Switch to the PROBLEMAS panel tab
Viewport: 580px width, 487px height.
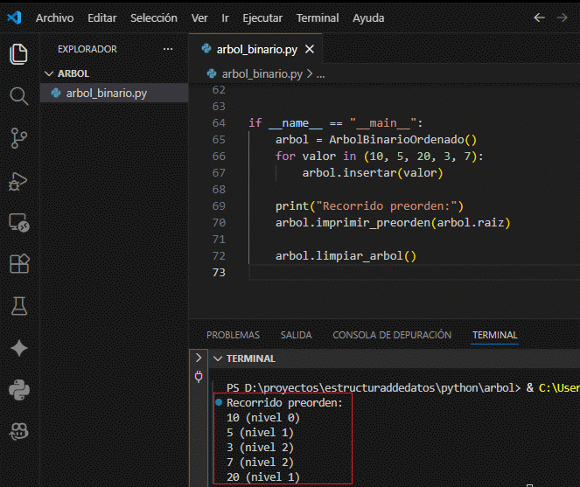point(233,335)
